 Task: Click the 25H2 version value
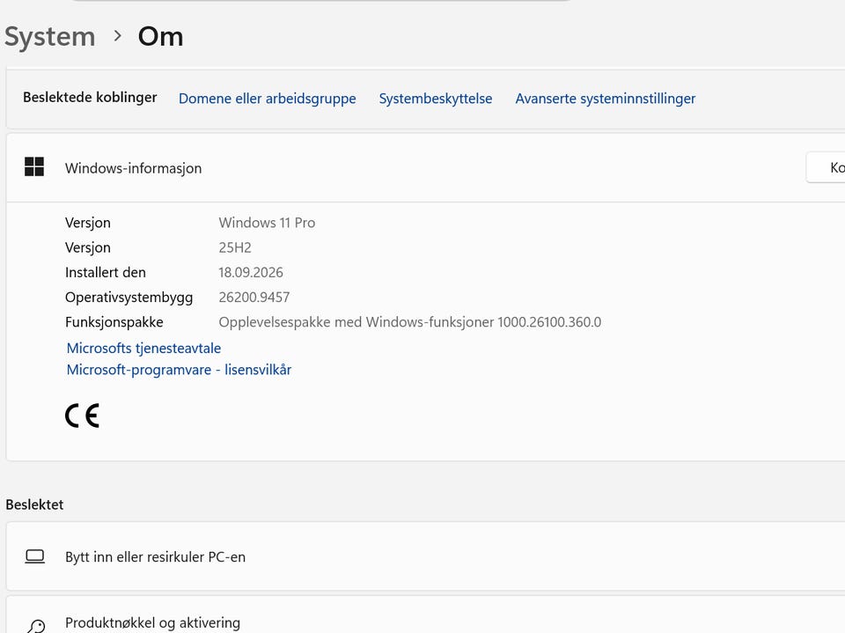(235, 247)
